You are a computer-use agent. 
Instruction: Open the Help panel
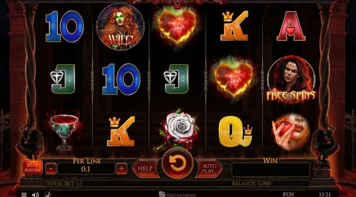(x=146, y=169)
